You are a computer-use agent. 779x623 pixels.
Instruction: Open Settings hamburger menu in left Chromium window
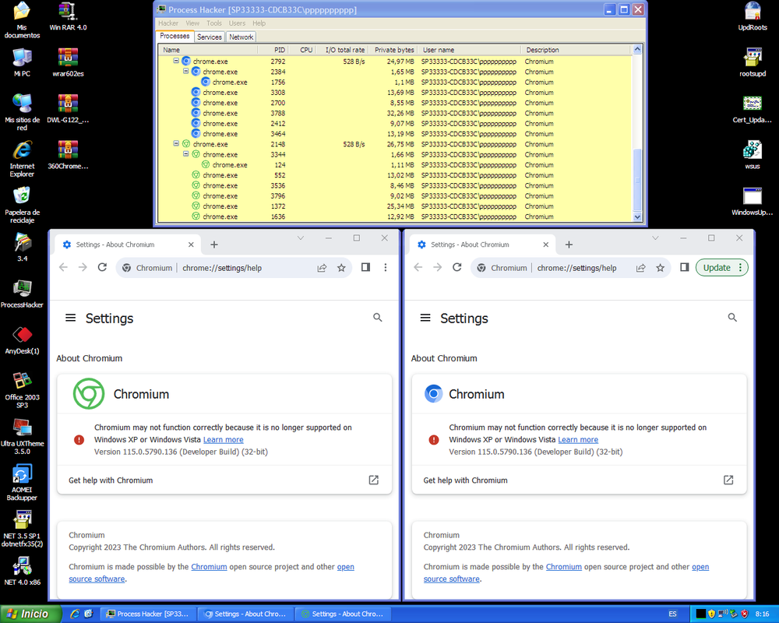tap(71, 318)
